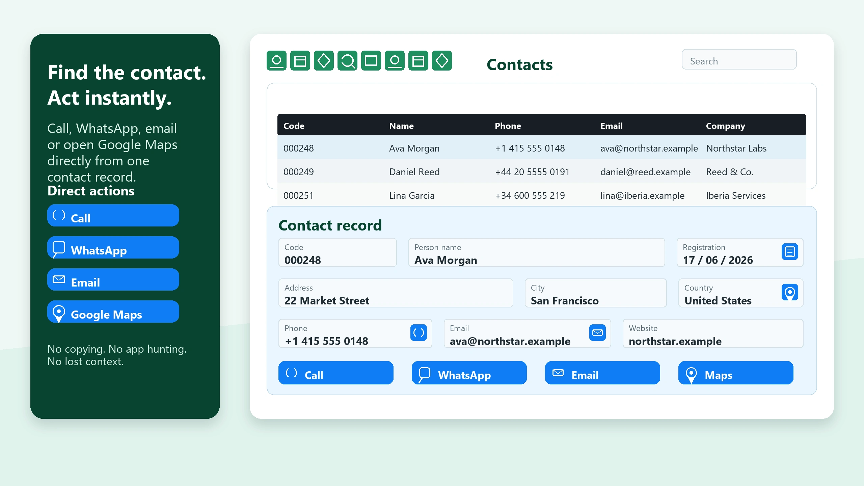Image resolution: width=864 pixels, height=486 pixels.
Task: Click the Website field northstar.example
Action: coord(713,333)
